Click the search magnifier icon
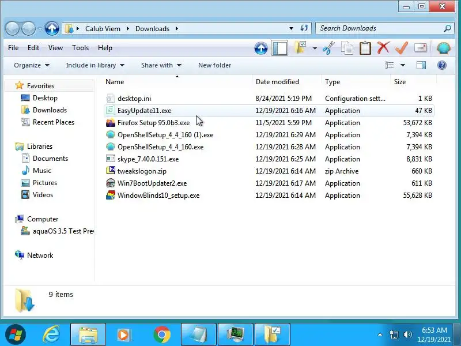The height and width of the screenshot is (346, 461). [x=447, y=28]
